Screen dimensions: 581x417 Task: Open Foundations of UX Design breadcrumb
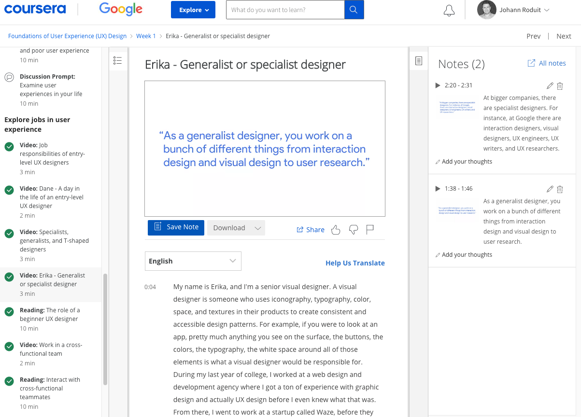(67, 36)
